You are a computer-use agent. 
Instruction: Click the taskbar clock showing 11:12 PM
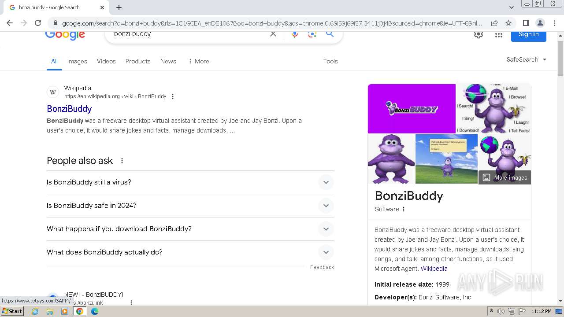(542, 311)
